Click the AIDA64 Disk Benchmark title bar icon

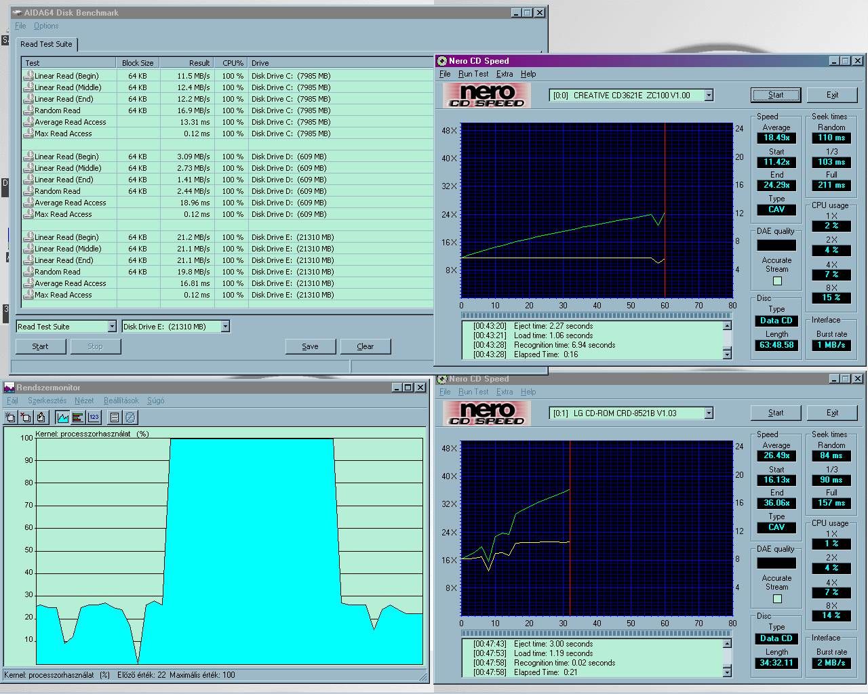point(17,12)
